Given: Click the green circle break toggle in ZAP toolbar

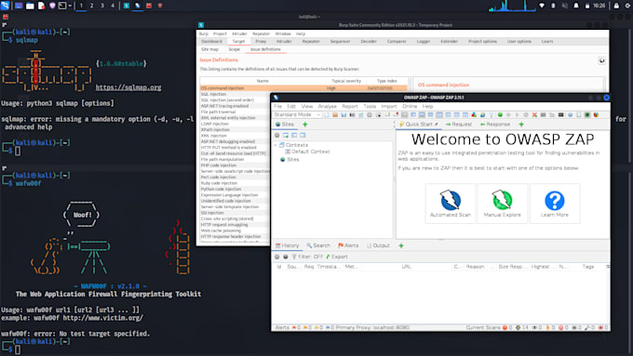Looking at the screenshot, I should (500, 115).
